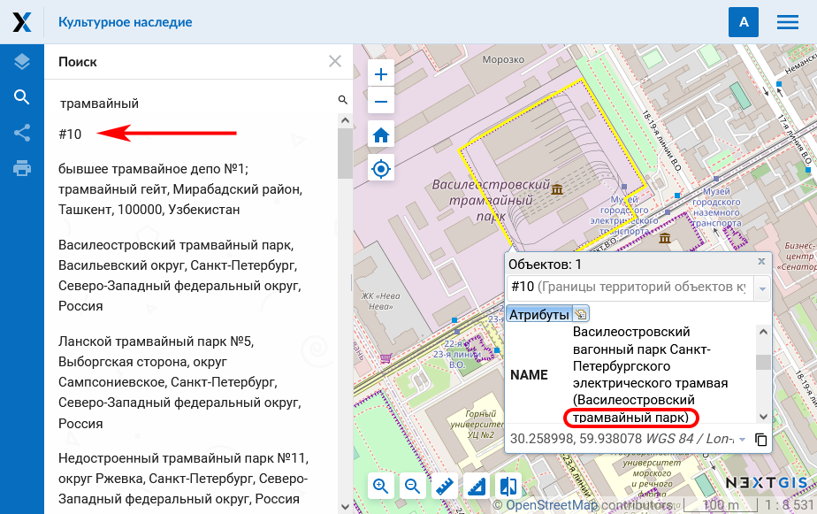Viewport: 817px width, 514px height.
Task: Copy coordinates with the copy icon
Action: 760,440
